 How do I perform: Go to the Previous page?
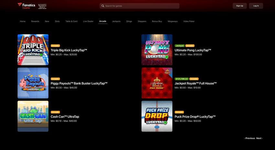[249, 138]
